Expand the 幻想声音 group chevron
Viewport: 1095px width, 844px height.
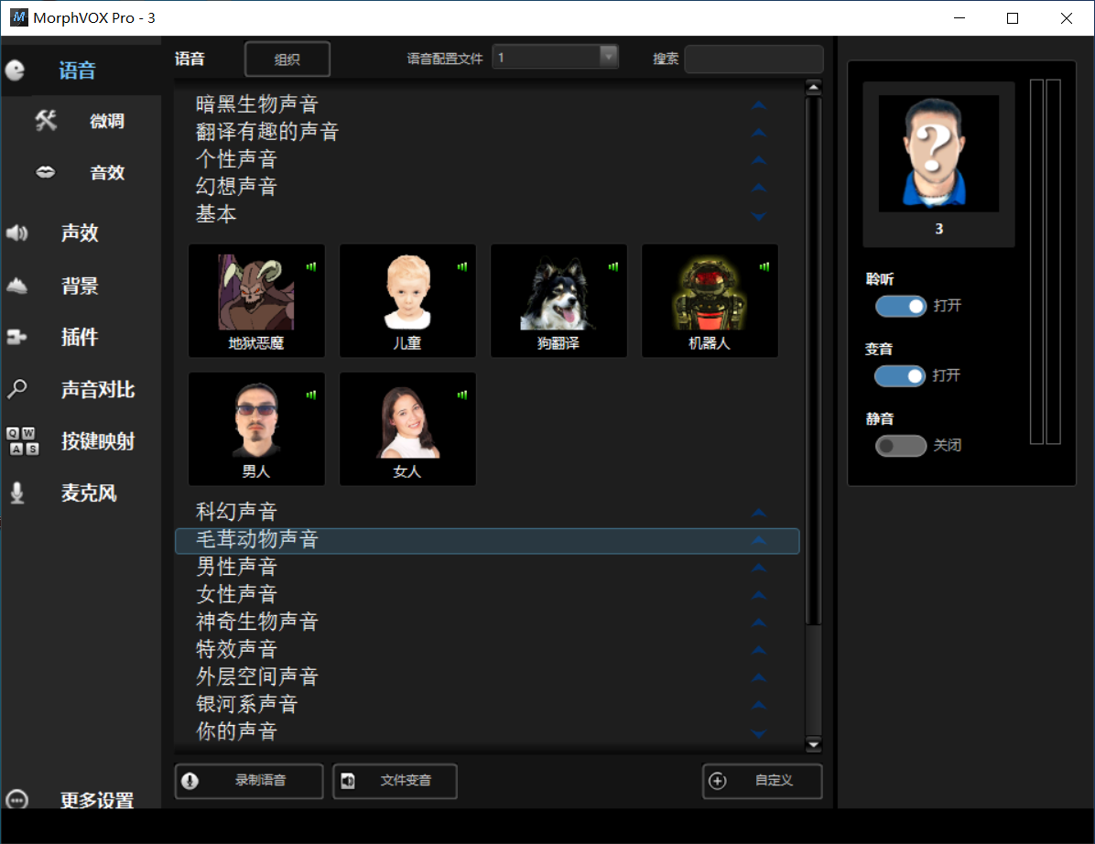point(759,188)
